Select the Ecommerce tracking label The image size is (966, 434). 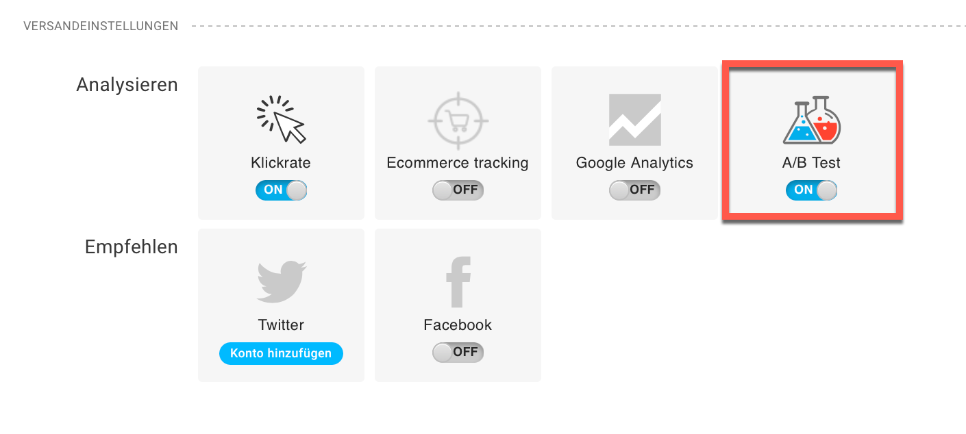pyautogui.click(x=458, y=163)
